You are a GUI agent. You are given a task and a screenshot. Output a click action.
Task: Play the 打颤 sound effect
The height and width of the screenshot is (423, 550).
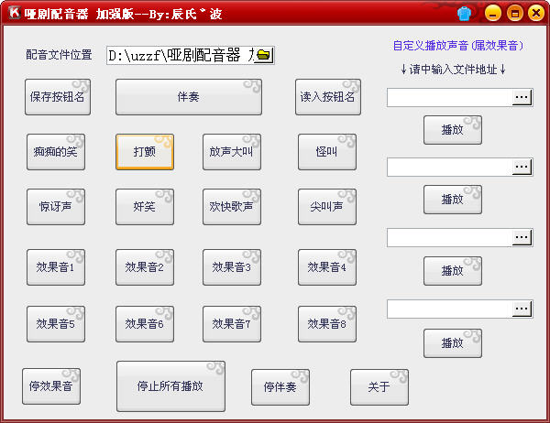[145, 152]
